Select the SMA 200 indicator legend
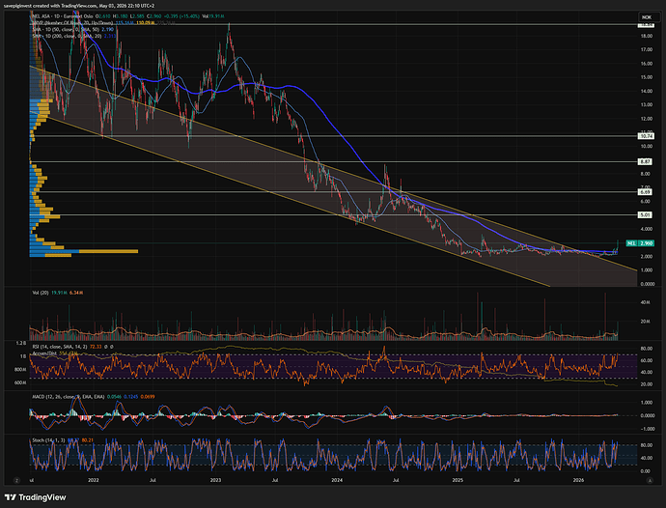Screen dimensions: 666x508 click(68, 36)
